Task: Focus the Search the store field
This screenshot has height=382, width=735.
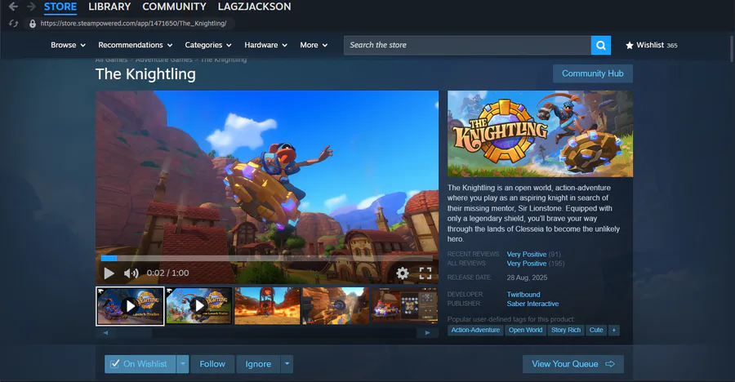Action: coord(467,46)
